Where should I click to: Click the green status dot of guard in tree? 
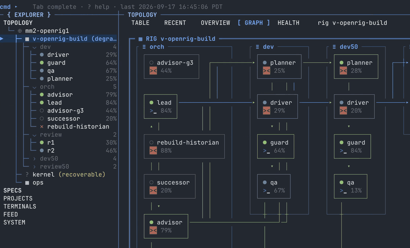point(42,63)
